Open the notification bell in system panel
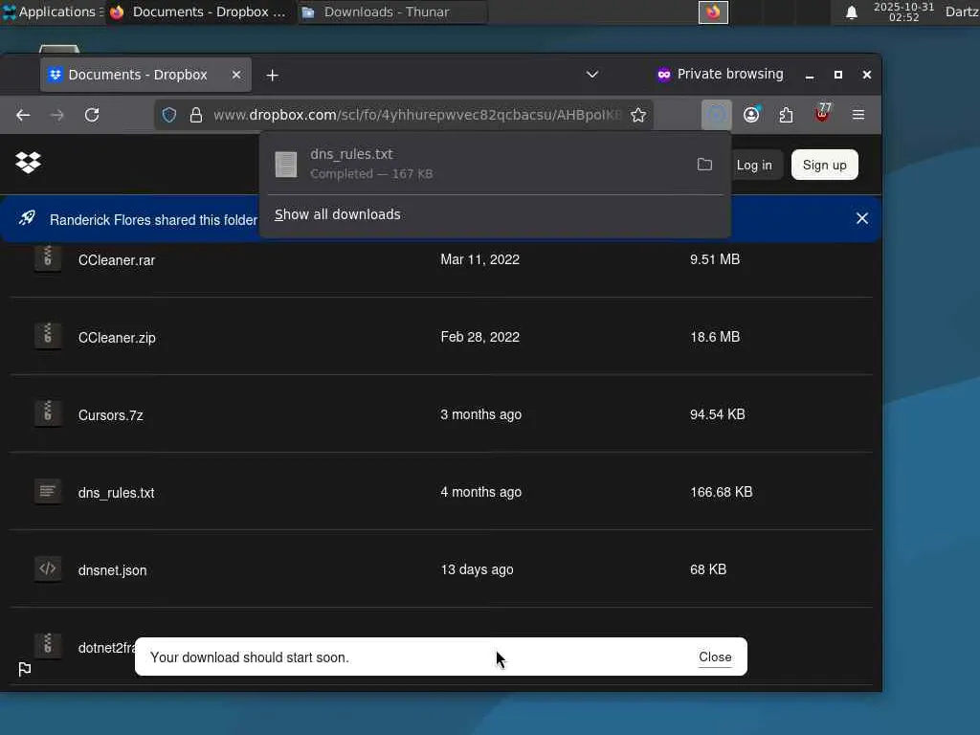Screen dimensions: 980x735 [851, 12]
